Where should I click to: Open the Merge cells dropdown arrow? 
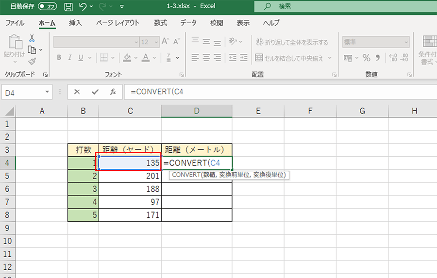coord(330,58)
